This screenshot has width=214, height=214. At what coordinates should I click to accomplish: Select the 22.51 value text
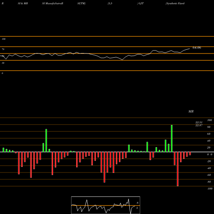tap(199, 122)
